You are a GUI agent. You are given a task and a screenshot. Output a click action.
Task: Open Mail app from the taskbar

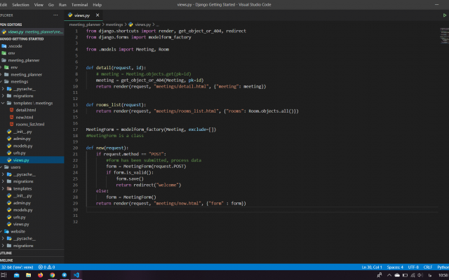point(16,275)
